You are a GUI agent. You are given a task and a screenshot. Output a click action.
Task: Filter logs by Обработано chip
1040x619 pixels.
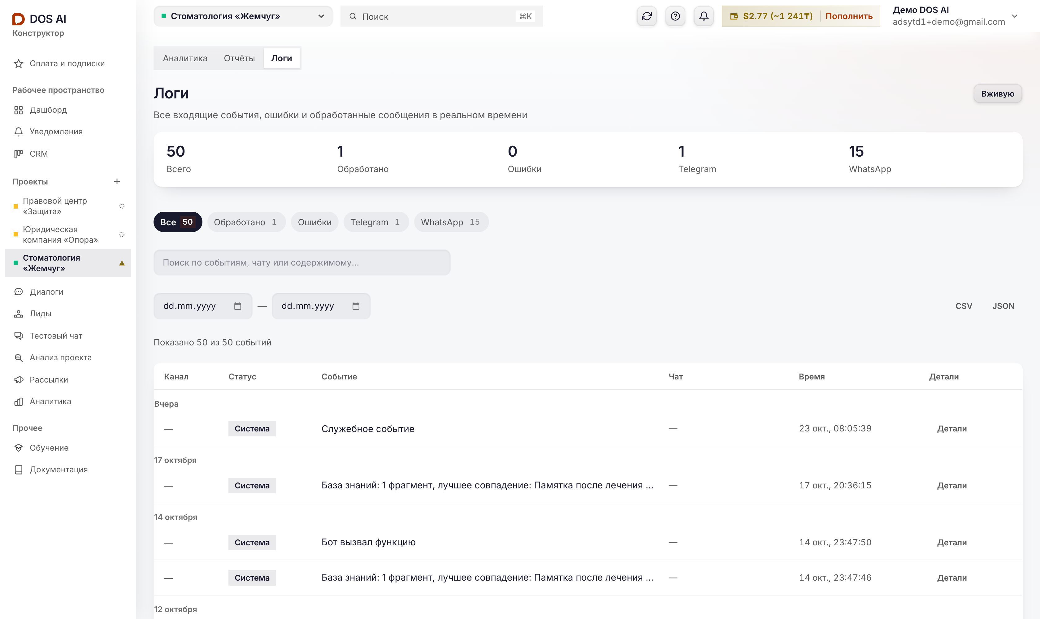pyautogui.click(x=246, y=222)
